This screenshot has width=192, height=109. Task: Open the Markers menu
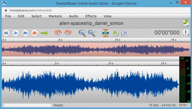[x=55, y=16]
